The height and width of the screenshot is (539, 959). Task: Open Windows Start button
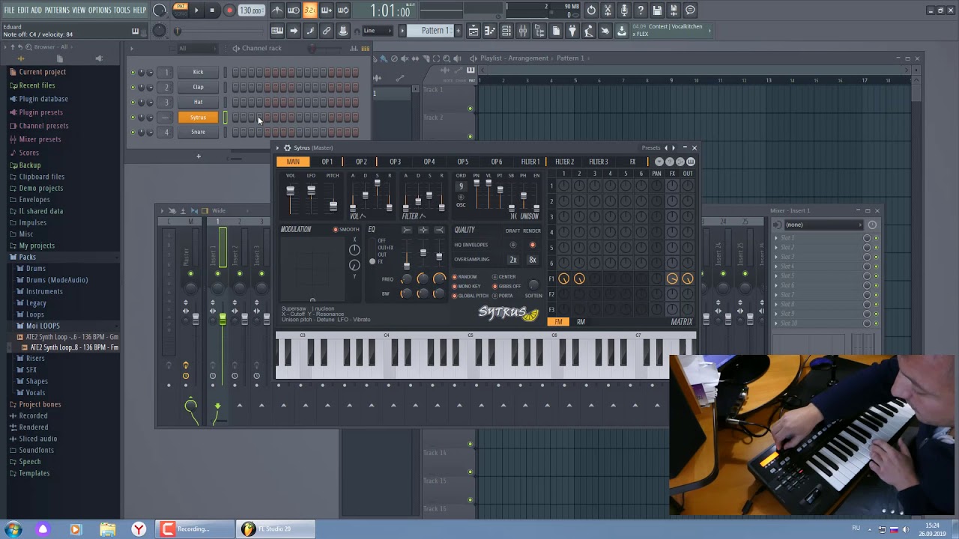coord(13,529)
